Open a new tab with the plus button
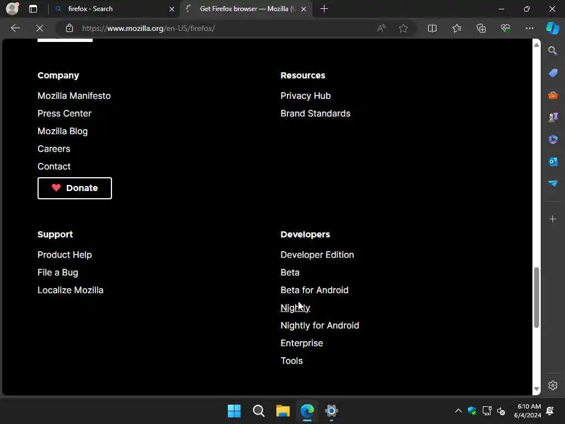The width and height of the screenshot is (565, 424). 324,9
